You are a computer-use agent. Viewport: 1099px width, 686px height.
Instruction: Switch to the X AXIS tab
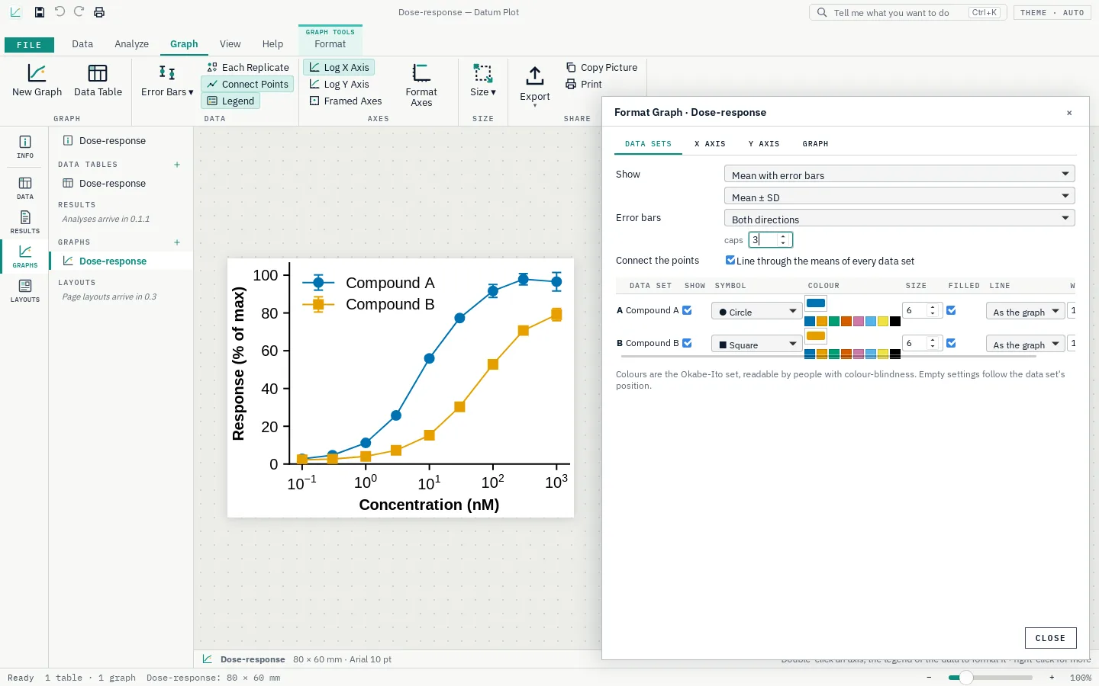pyautogui.click(x=710, y=144)
